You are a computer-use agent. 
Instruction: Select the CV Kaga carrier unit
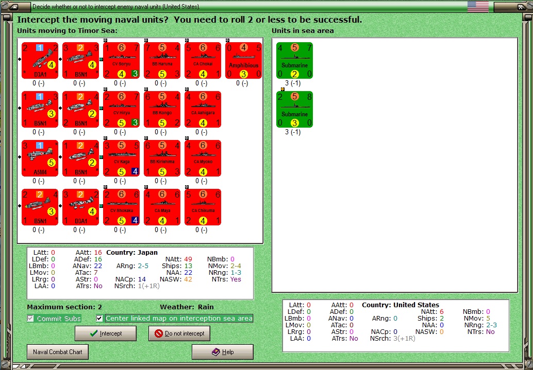tap(121, 158)
